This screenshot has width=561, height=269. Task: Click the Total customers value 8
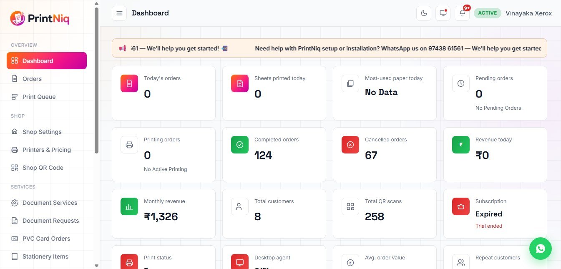click(x=258, y=216)
